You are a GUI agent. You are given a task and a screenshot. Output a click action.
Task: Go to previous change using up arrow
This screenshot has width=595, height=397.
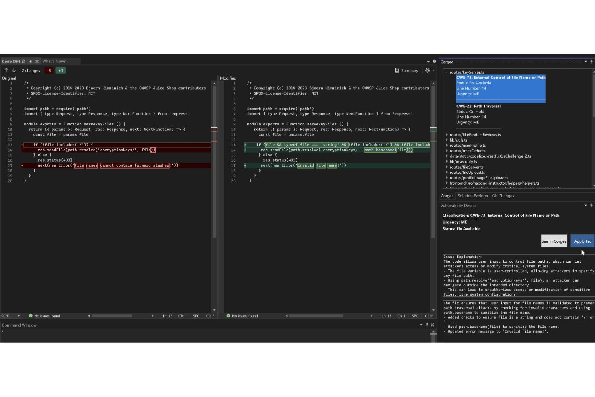point(6,70)
